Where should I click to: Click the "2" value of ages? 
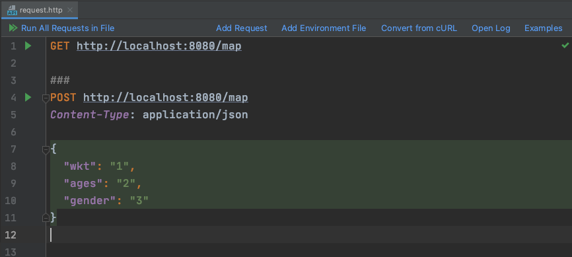126,184
